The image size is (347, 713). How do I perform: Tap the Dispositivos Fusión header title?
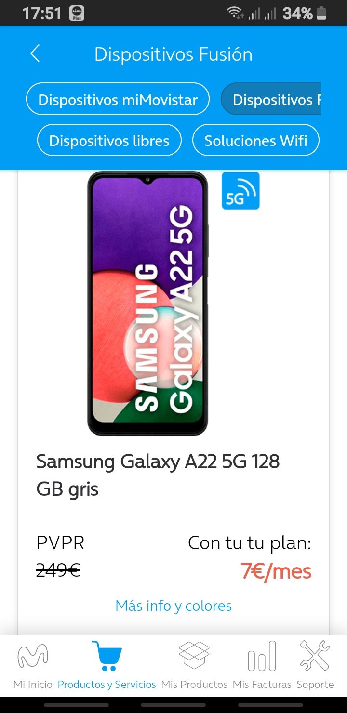173,54
